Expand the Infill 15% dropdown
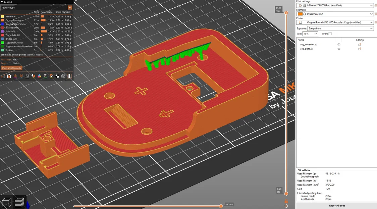Viewport: 377px width, 209px height. [310, 34]
